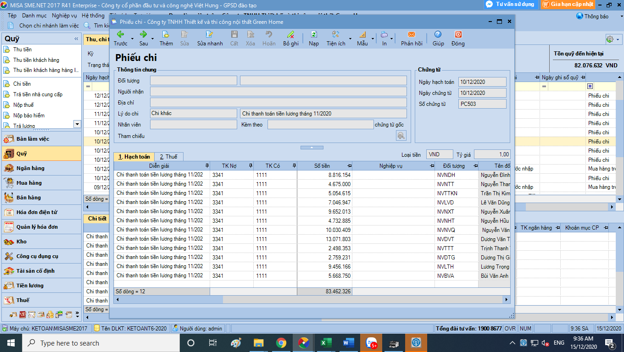624x352 pixels.
Task: Select the row with amount 13.071.803
Action: click(312, 239)
